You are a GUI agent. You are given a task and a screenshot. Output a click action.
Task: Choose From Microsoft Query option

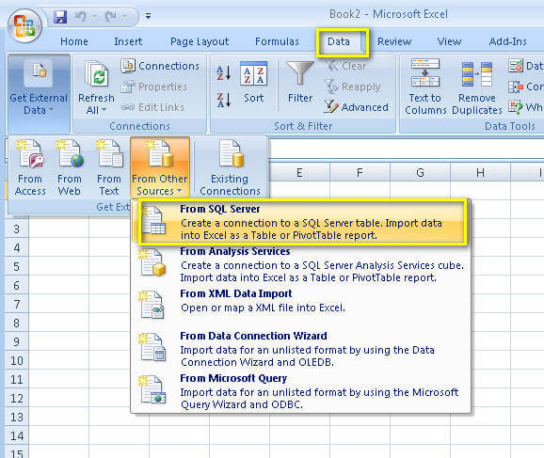point(301,391)
